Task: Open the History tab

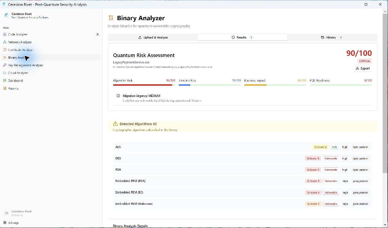Action: pos(332,37)
